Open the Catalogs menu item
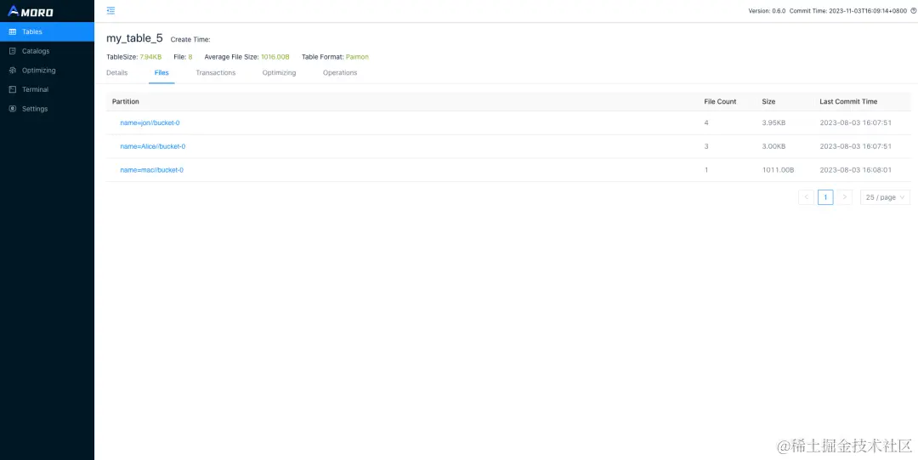Image resolution: width=918 pixels, height=460 pixels. 47,51
